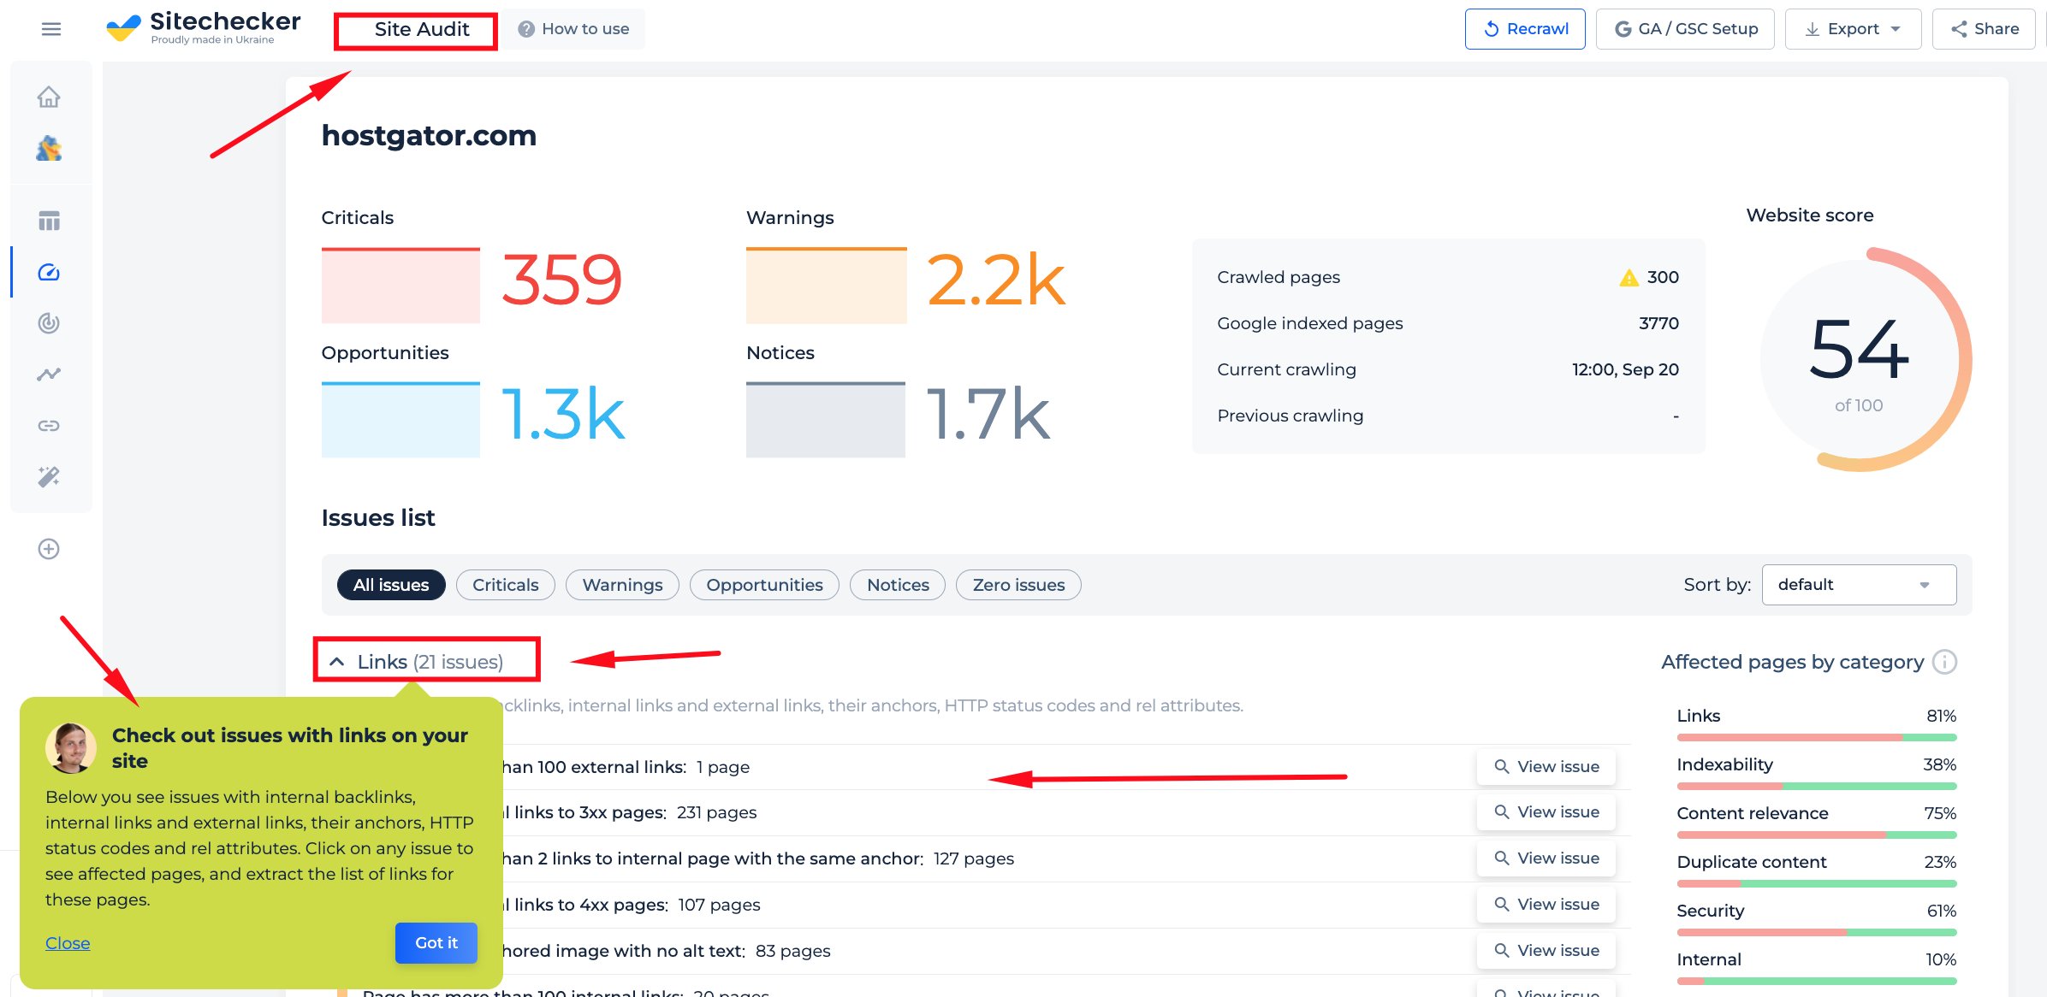Viewport: 2047px width, 997px height.
Task: Open the How to use help
Action: click(x=573, y=29)
